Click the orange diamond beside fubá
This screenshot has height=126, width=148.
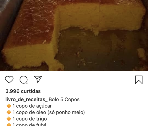(x=9, y=125)
